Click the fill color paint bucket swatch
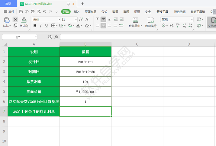 click(70, 26)
